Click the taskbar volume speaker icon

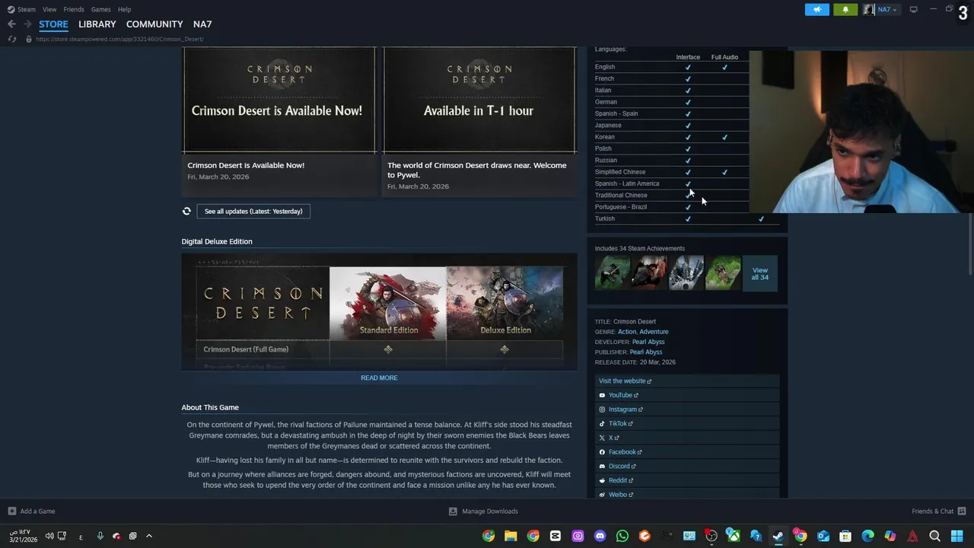(x=49, y=536)
